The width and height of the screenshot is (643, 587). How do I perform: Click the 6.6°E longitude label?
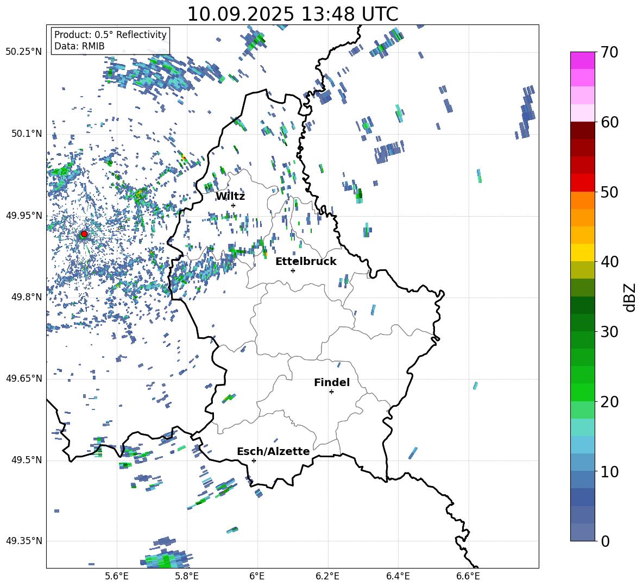point(468,576)
